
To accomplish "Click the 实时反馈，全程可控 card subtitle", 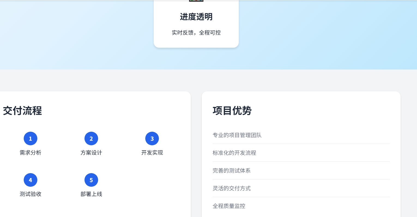I will pos(196,33).
